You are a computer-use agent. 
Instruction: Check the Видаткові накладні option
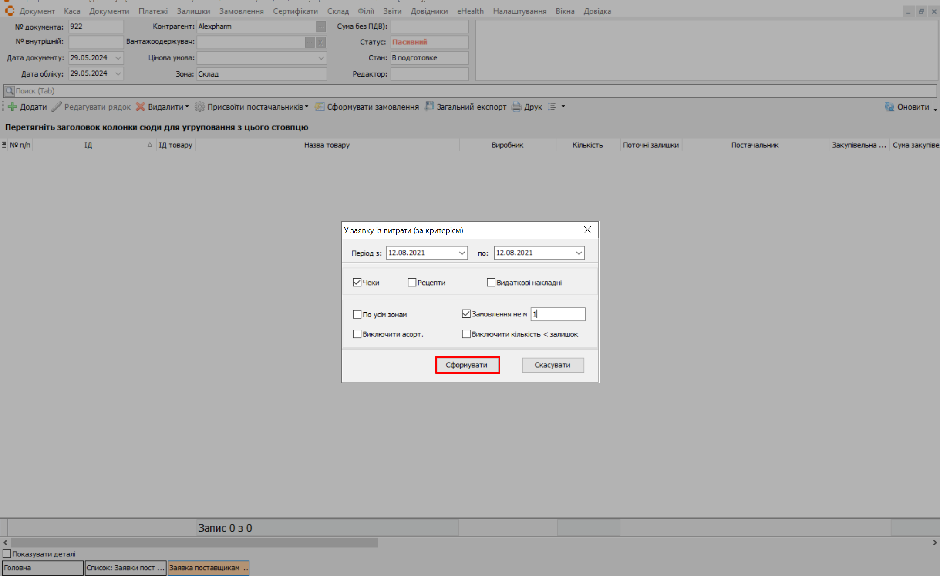tap(491, 283)
